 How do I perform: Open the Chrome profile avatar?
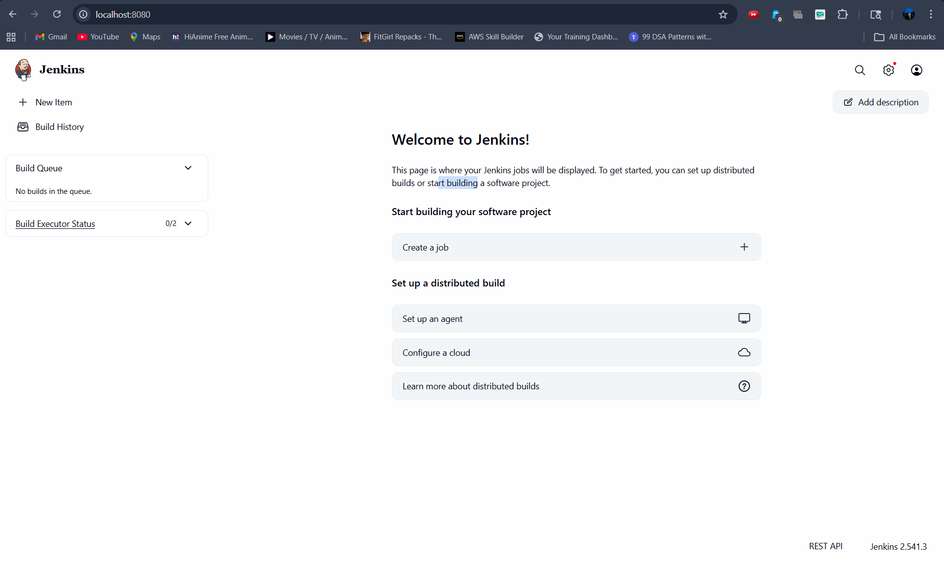[909, 14]
